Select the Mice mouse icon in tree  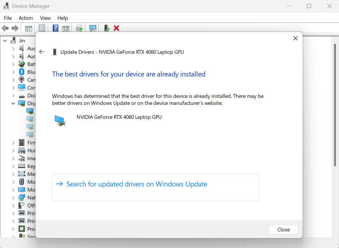coord(22,182)
